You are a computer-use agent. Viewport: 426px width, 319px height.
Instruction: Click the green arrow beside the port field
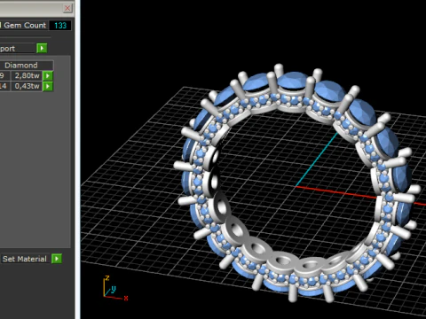click(x=42, y=48)
